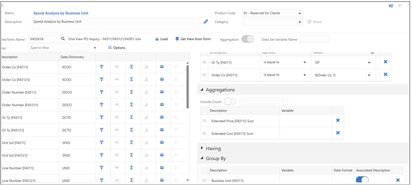Remove the Order Co [F4311] filter condition

[386, 74]
